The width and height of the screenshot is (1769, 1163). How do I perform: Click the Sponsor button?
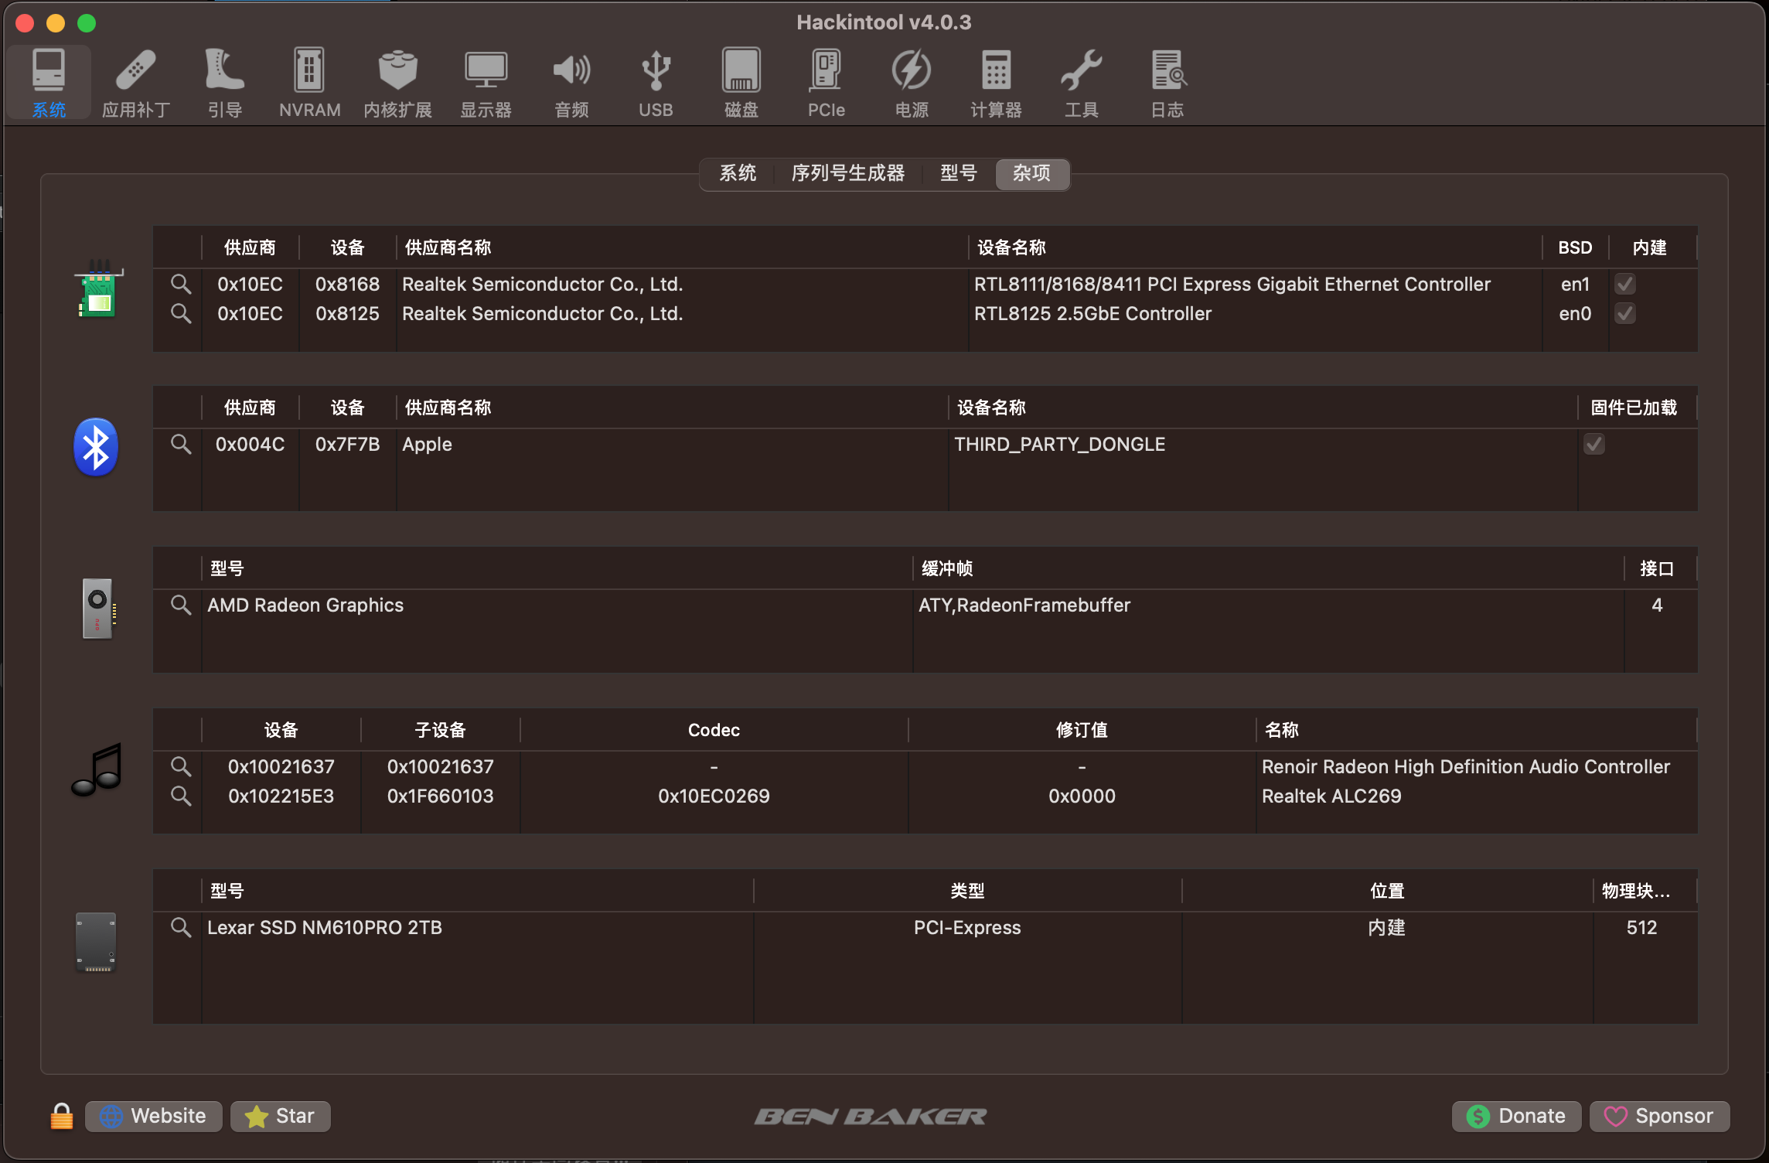pos(1659,1116)
